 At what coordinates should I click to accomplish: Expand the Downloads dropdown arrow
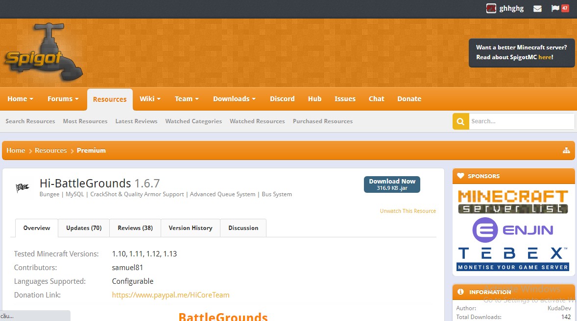click(x=254, y=99)
